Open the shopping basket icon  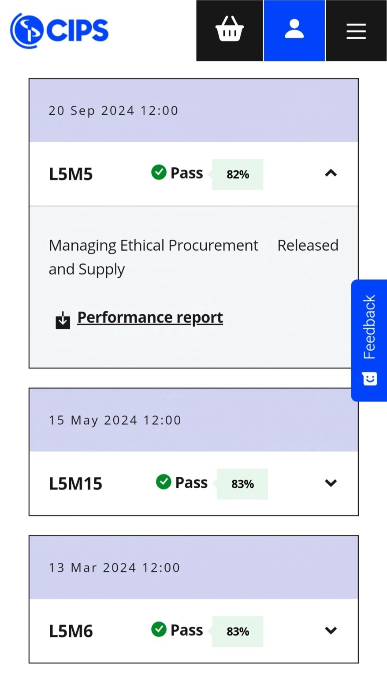pyautogui.click(x=229, y=30)
